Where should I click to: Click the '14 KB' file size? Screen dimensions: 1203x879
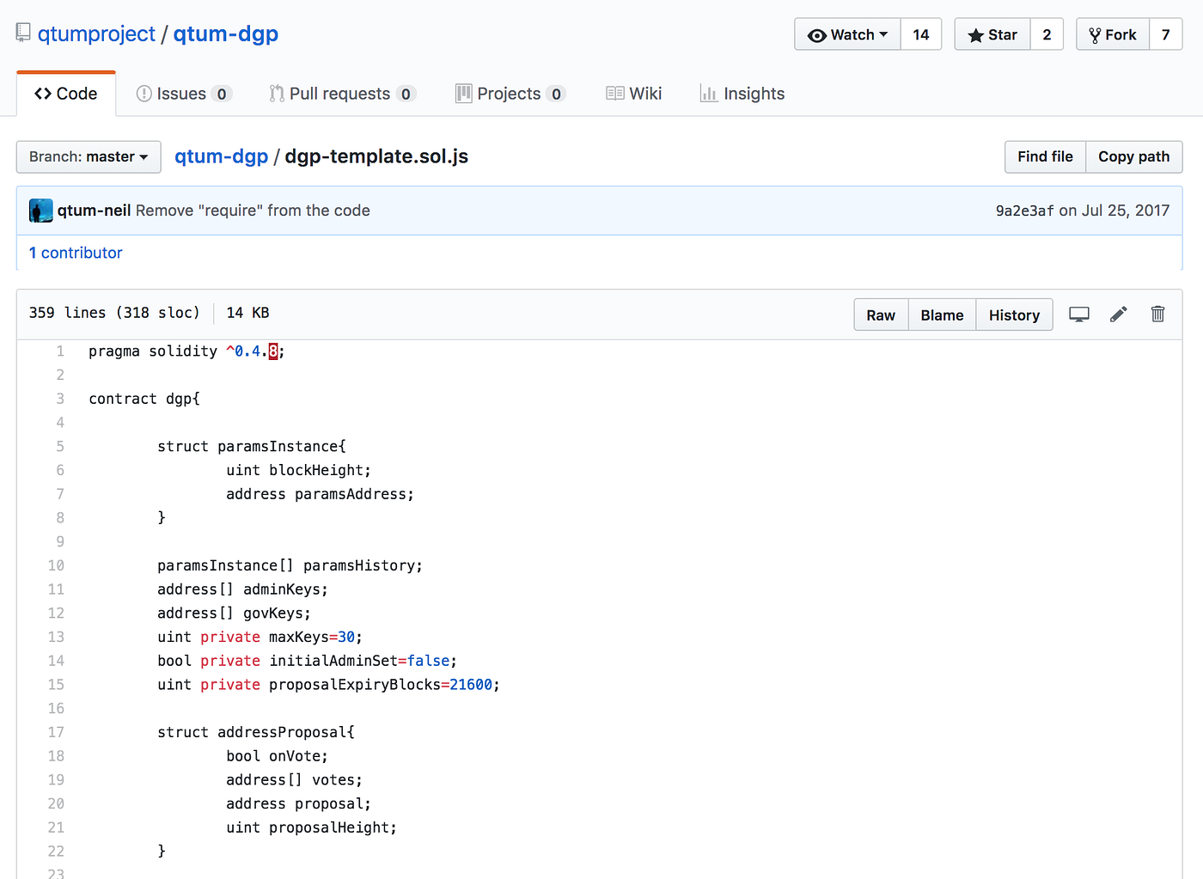tap(248, 313)
